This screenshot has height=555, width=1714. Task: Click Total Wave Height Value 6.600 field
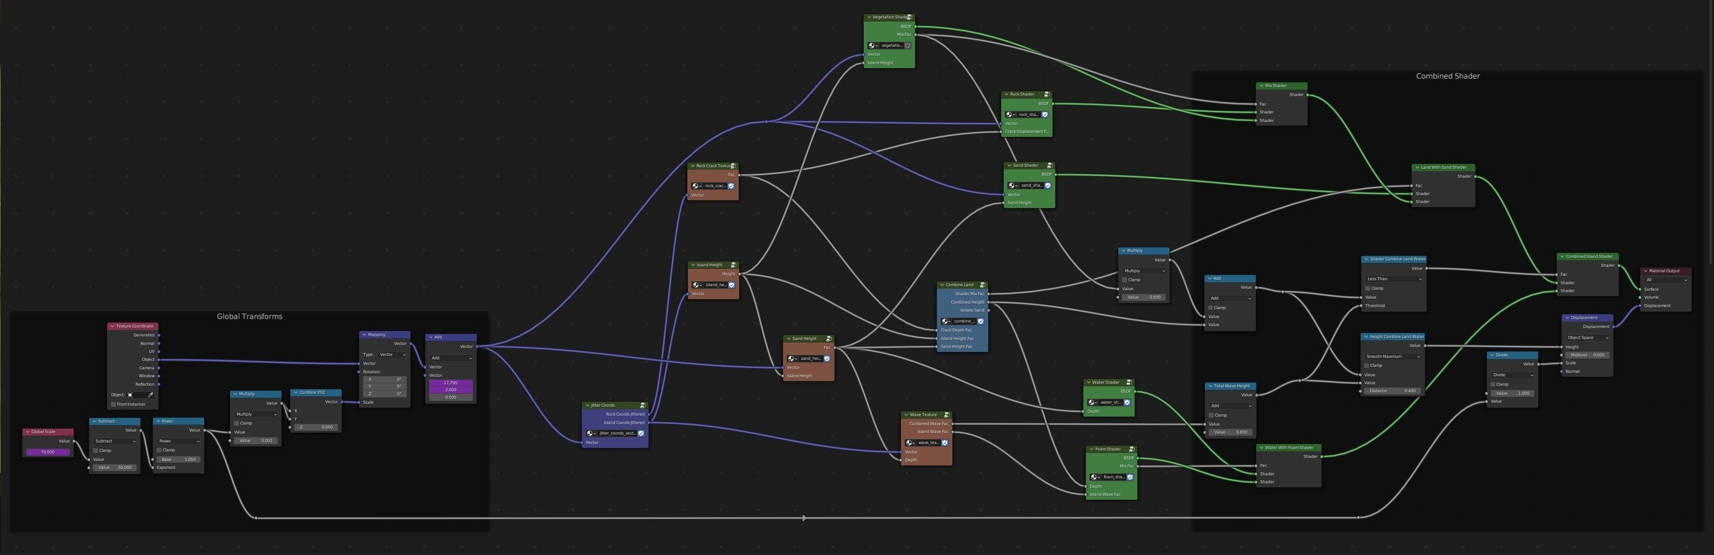[1230, 432]
